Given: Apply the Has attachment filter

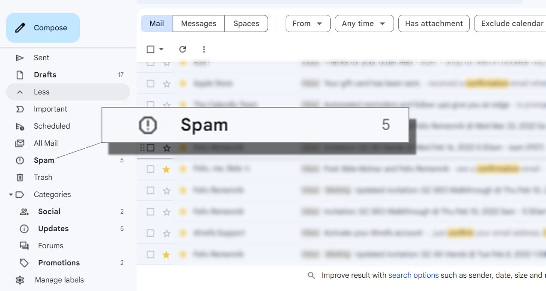Looking at the screenshot, I should [x=433, y=24].
